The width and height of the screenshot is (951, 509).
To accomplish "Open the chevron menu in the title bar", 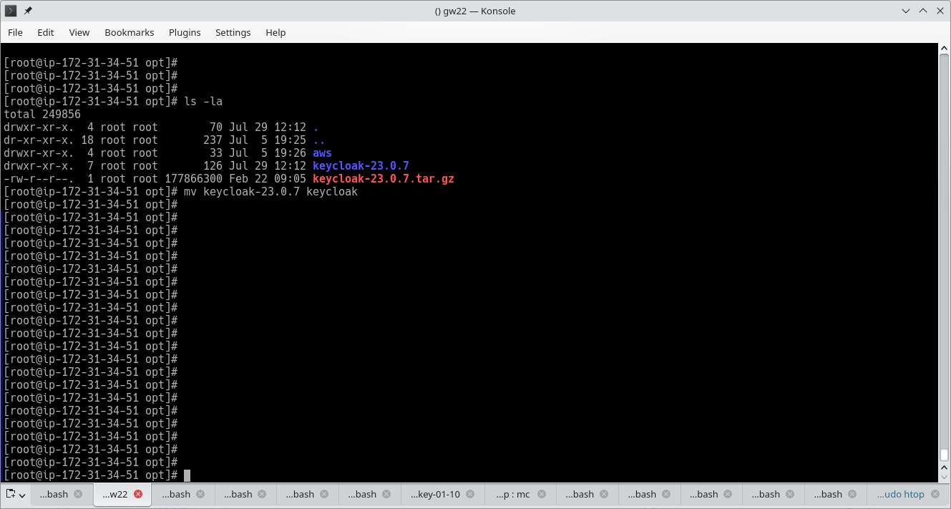I will point(905,11).
